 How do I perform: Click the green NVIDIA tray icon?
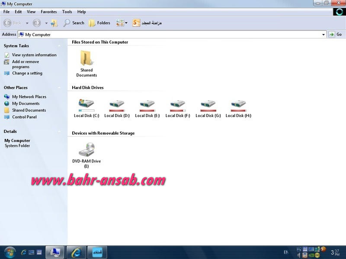(x=311, y=256)
